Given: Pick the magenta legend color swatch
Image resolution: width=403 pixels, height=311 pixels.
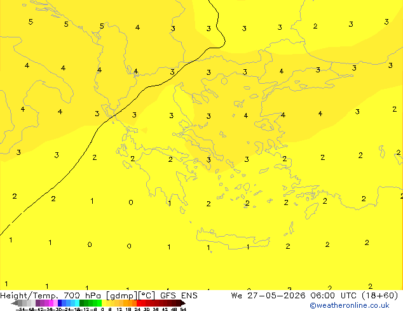Looking at the screenshot, I should point(51,303).
